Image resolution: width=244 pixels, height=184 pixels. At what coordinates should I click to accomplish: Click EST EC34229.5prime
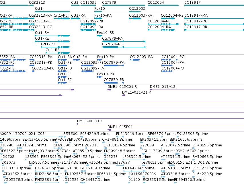coord(95,134)
